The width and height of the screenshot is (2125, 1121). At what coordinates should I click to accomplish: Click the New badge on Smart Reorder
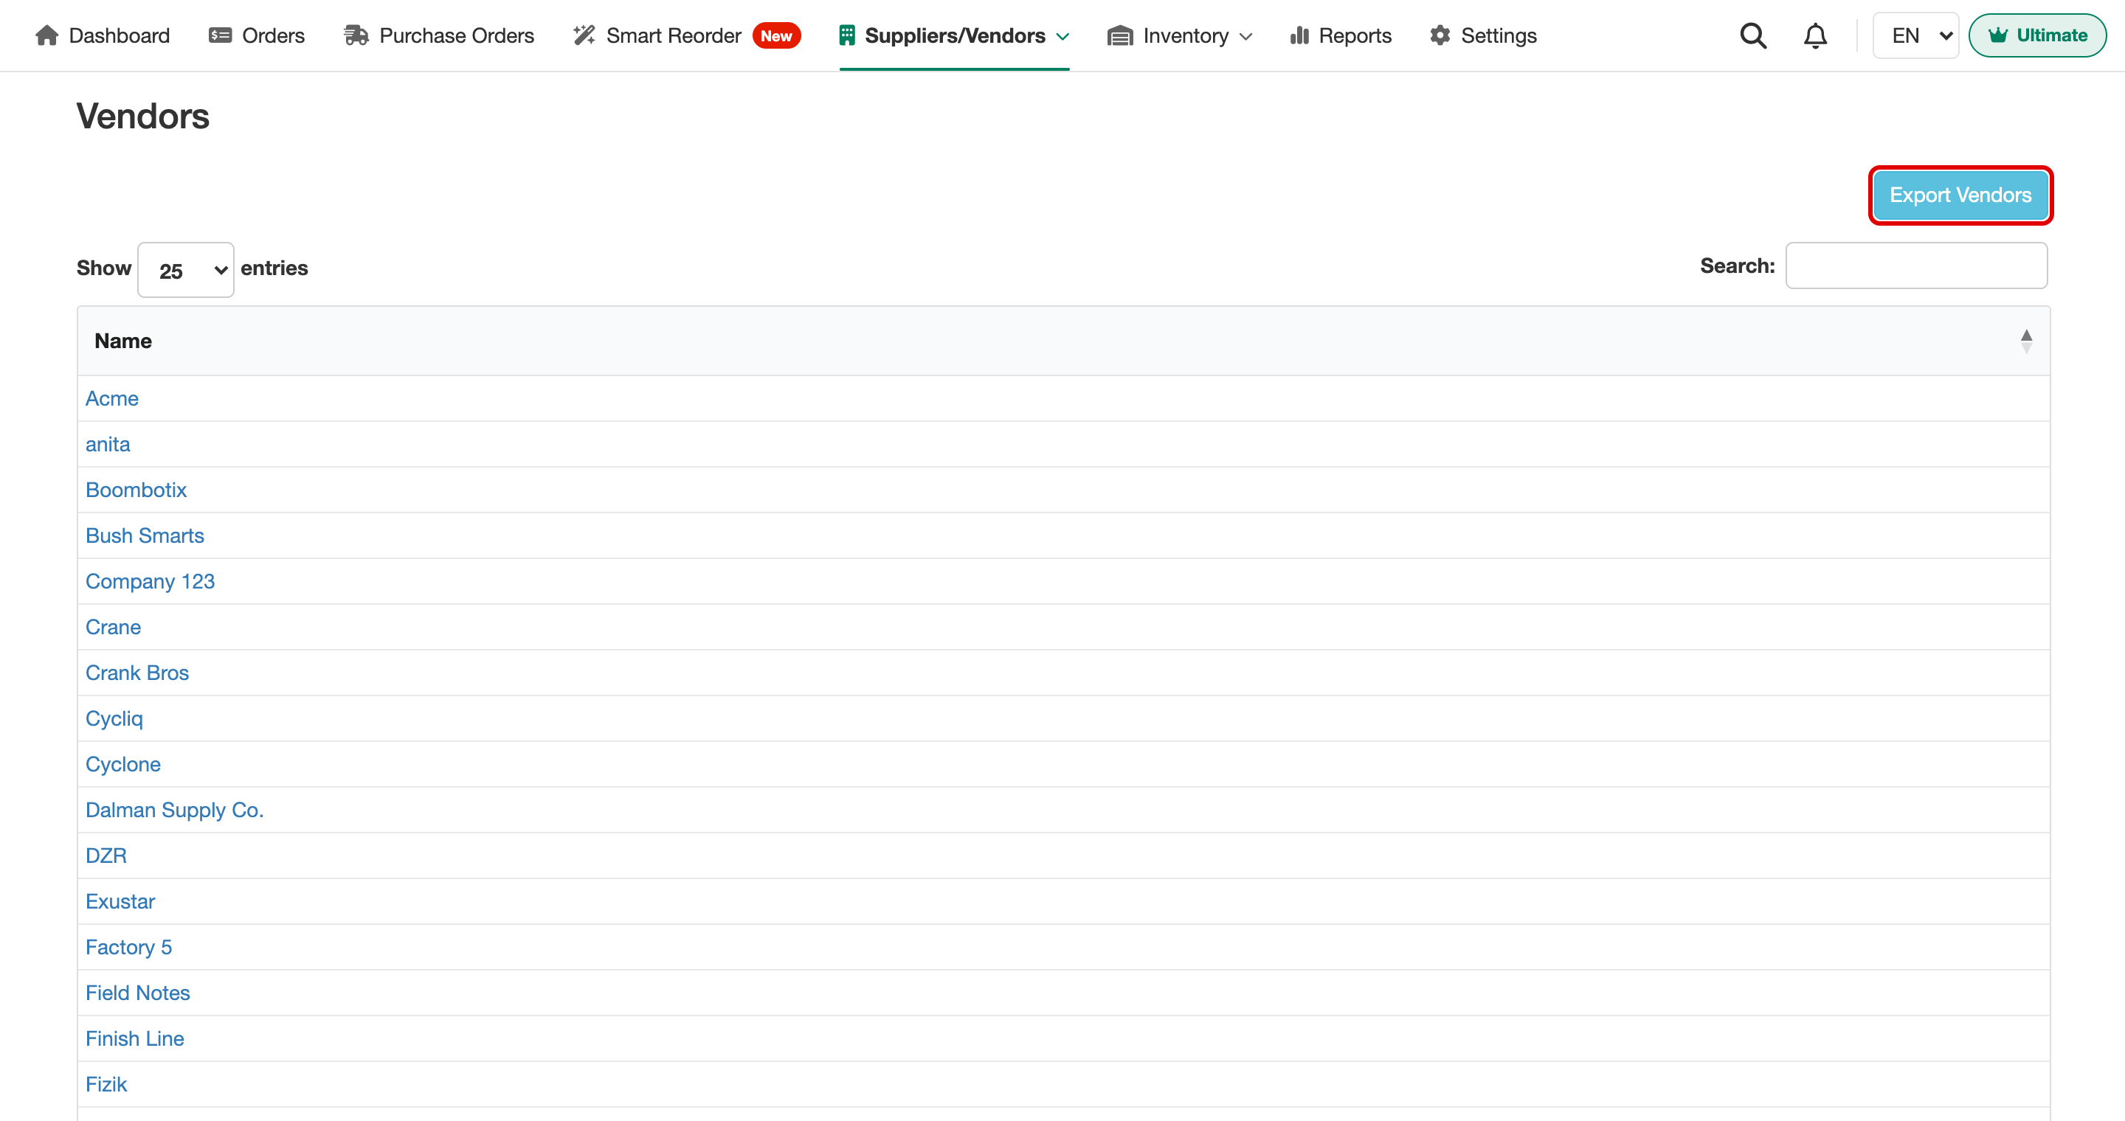(x=776, y=35)
